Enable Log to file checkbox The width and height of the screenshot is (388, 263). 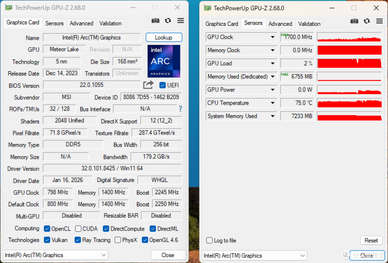pos(209,240)
